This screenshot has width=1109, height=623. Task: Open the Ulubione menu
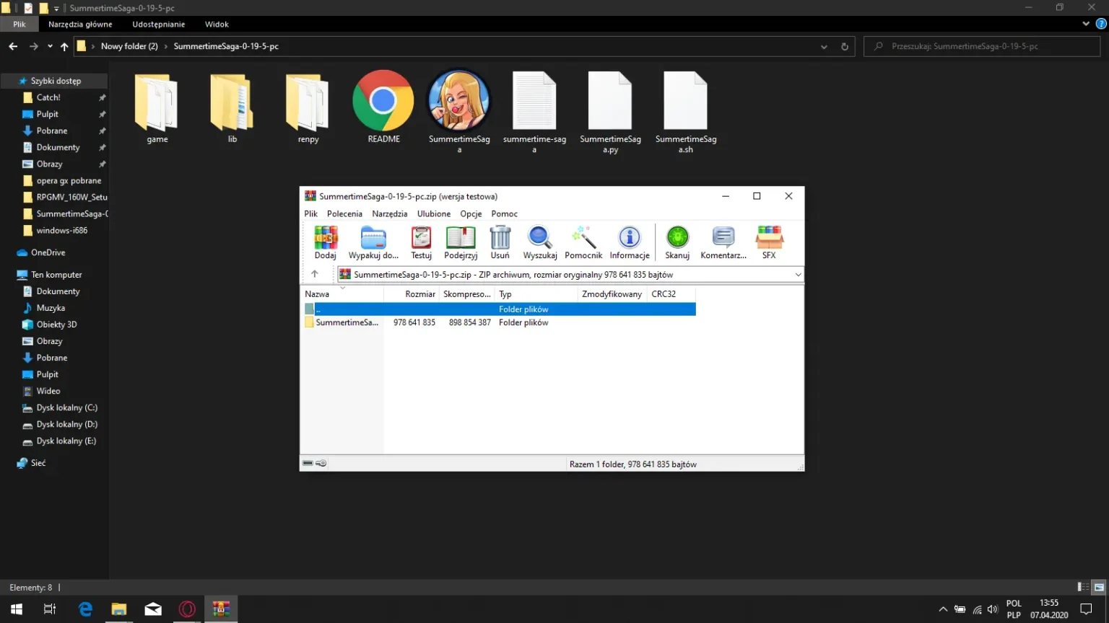(x=434, y=213)
